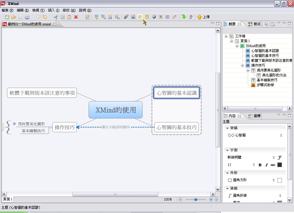The height and width of the screenshot is (213, 294).
Task: Click the New workbook toolbar icon
Action: tap(7, 17)
